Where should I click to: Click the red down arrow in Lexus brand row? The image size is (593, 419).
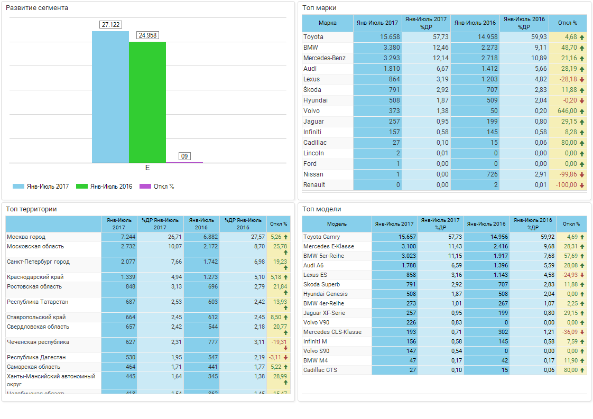pyautogui.click(x=582, y=80)
